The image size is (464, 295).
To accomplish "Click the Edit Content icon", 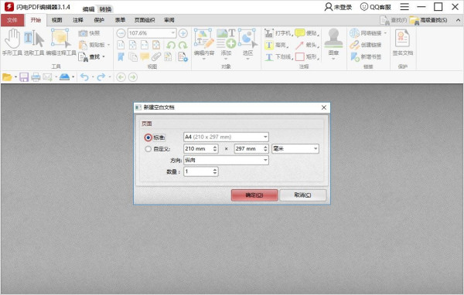I will (204, 38).
